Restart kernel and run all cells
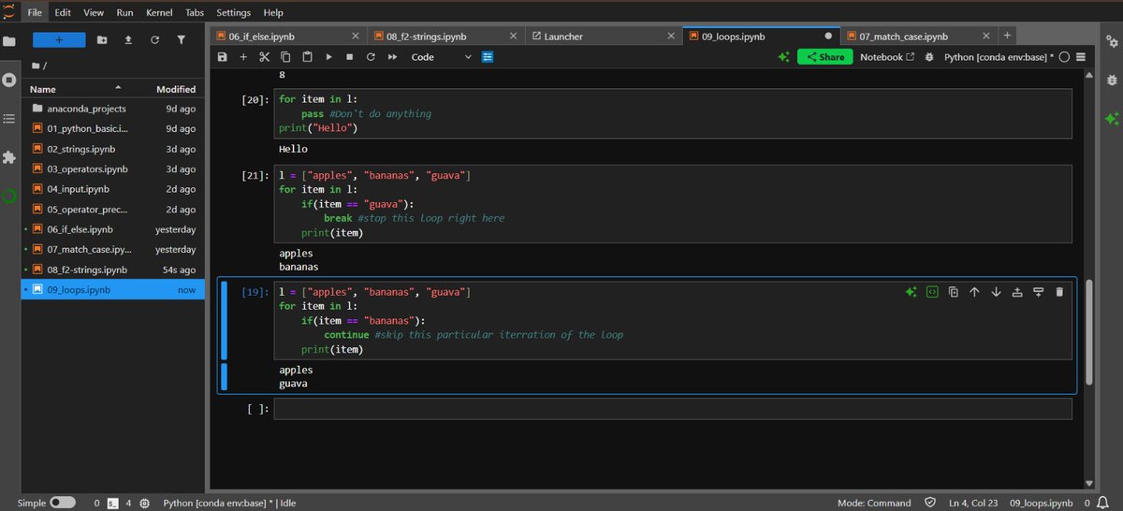The height and width of the screenshot is (511, 1123). [392, 57]
